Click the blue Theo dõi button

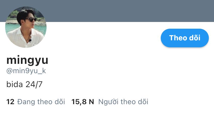(185, 38)
